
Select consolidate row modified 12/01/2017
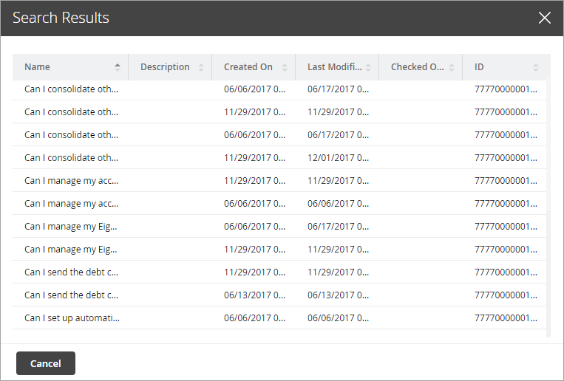(x=72, y=158)
